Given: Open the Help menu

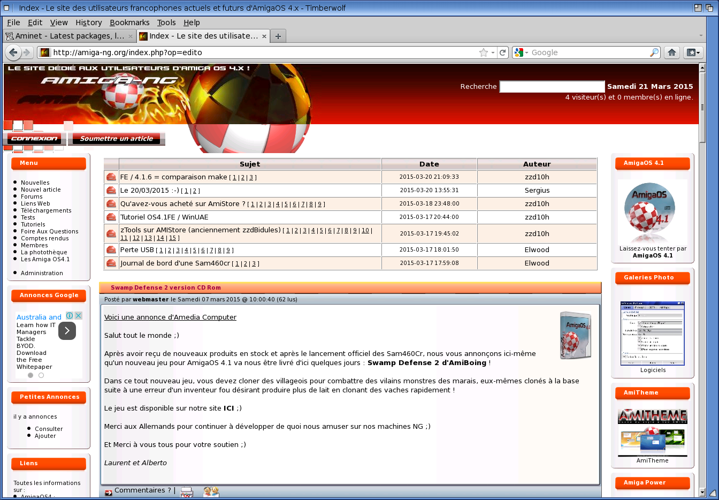Looking at the screenshot, I should 192,22.
